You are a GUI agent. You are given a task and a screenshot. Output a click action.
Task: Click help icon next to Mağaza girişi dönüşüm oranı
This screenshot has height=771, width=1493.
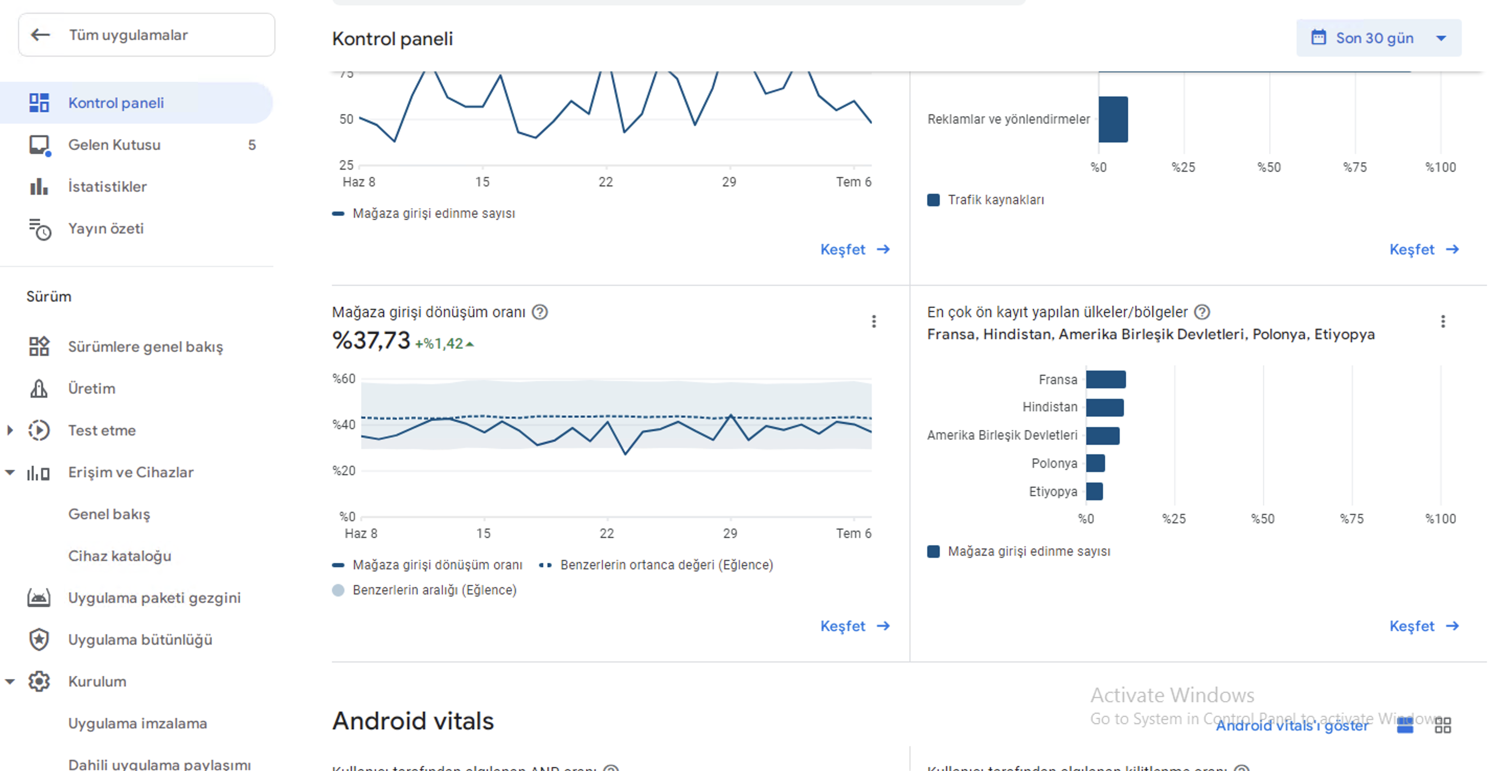pos(540,312)
